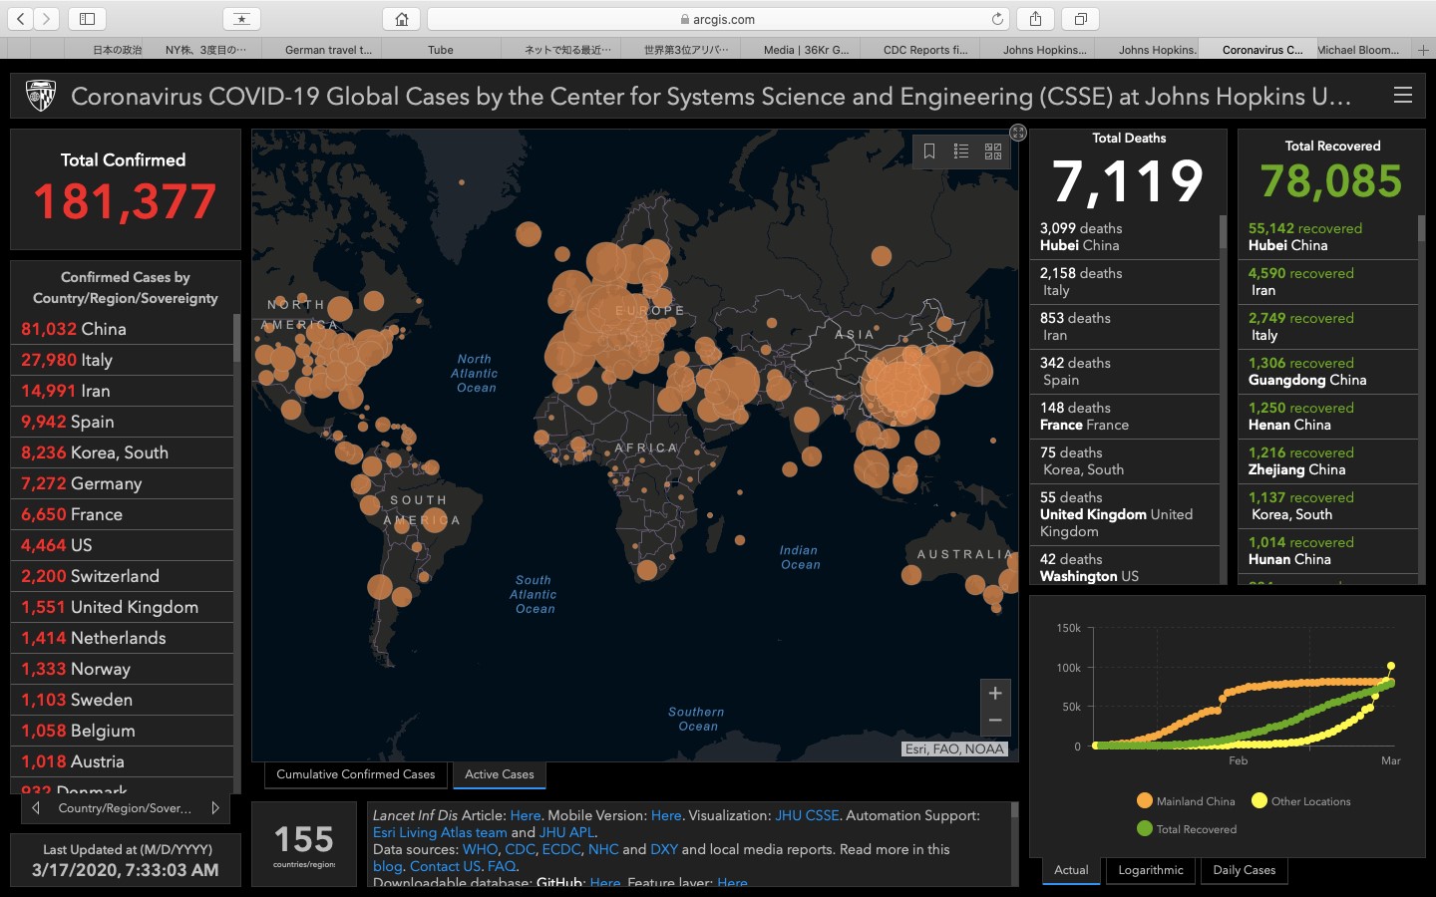Screen dimensions: 1436x897
Task: Show all tabs overview icon
Action: [x=1080, y=19]
